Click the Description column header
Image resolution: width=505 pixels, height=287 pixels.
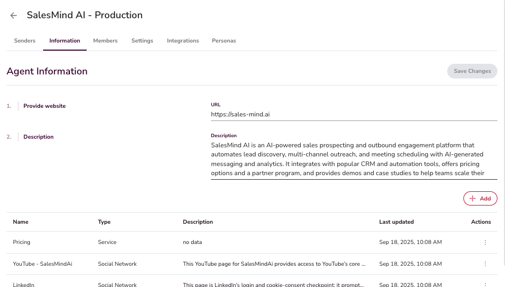click(x=198, y=222)
